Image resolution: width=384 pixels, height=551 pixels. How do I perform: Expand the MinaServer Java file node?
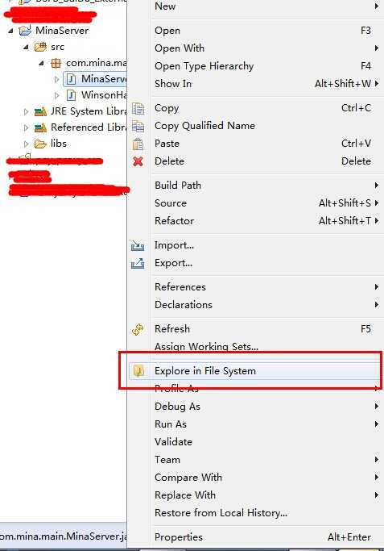click(57, 79)
